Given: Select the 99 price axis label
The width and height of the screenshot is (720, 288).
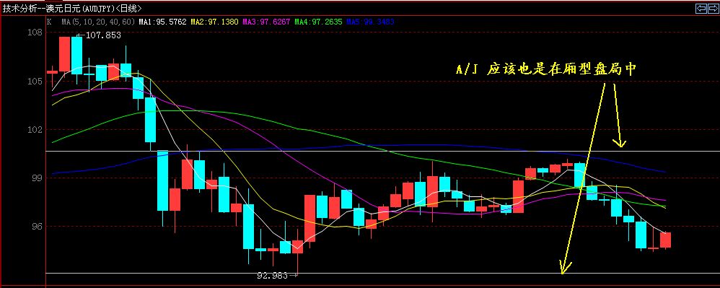Looking at the screenshot, I should click(x=38, y=178).
